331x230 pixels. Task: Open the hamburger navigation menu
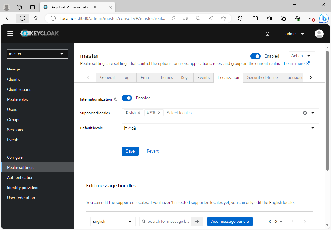click(10, 34)
